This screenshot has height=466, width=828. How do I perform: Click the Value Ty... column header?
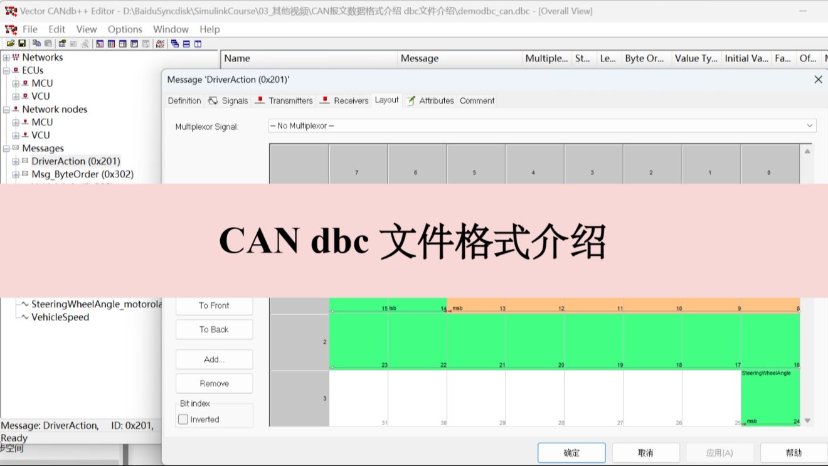click(696, 58)
